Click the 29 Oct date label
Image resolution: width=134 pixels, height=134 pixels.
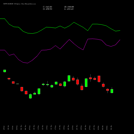tap(4, 128)
